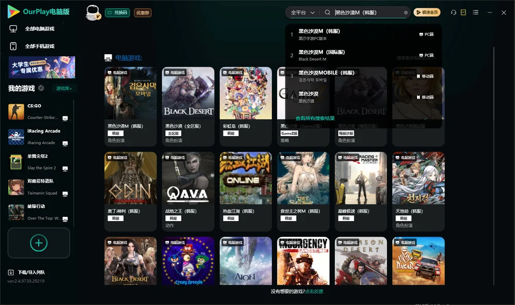Screen dimensions: 515x305
Task: Click the PC icon on the Over The Top row
Action: [x=65, y=219]
